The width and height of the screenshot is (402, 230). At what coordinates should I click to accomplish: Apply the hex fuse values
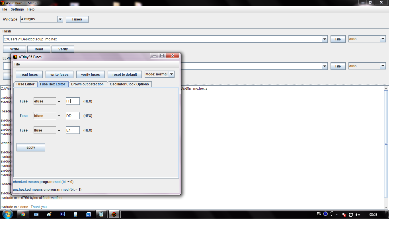(x=31, y=147)
